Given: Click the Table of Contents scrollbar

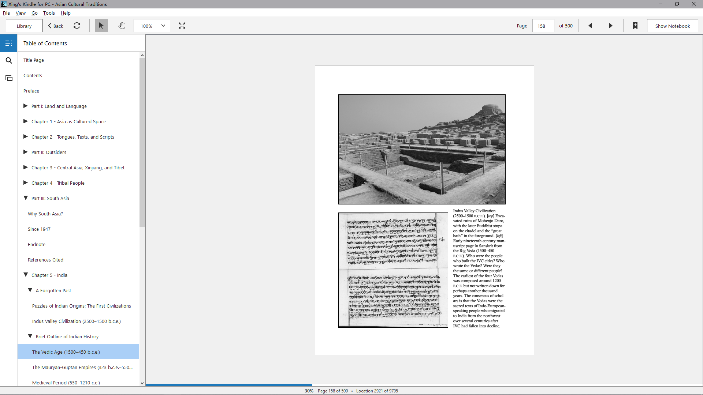Looking at the screenshot, I should tap(142, 143).
